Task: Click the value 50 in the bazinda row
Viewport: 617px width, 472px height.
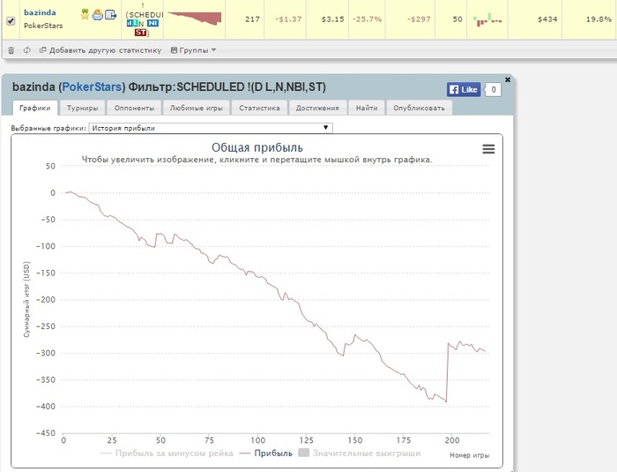Action: click(x=457, y=19)
